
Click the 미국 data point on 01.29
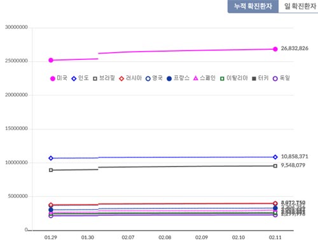pyautogui.click(x=51, y=61)
